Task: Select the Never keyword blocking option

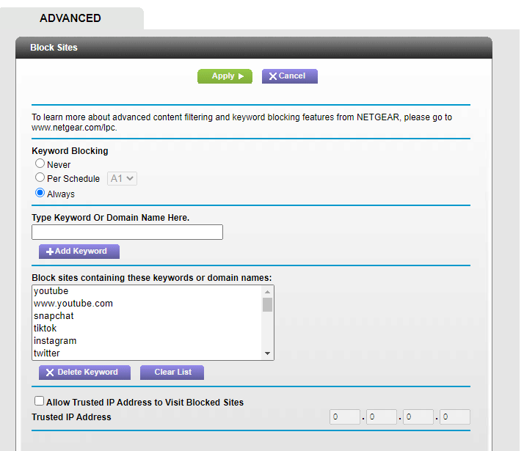Action: coord(40,164)
